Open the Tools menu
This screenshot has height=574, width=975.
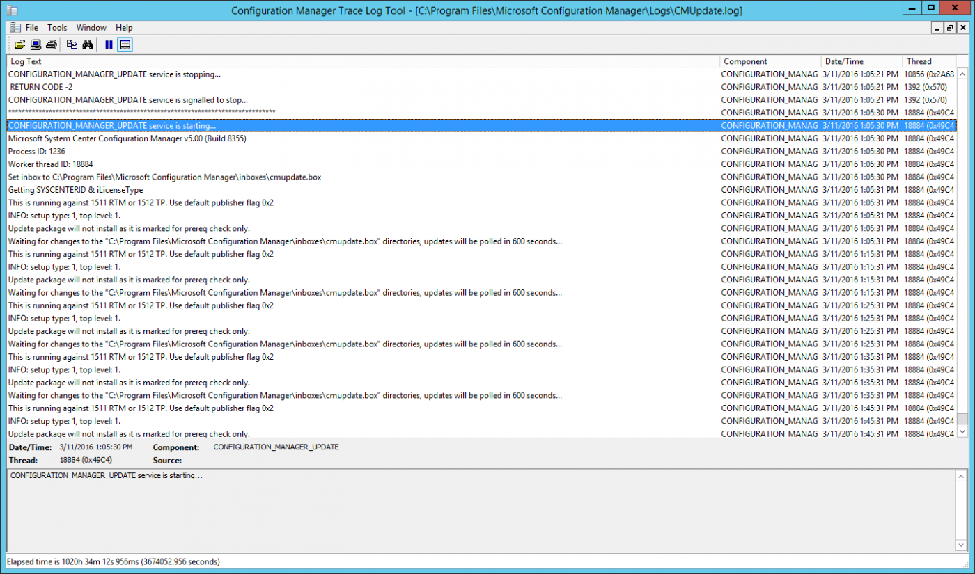coord(57,27)
